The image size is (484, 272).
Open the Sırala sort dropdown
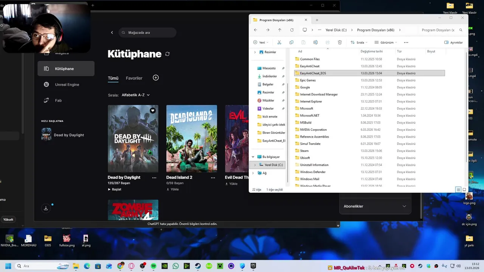click(359, 42)
